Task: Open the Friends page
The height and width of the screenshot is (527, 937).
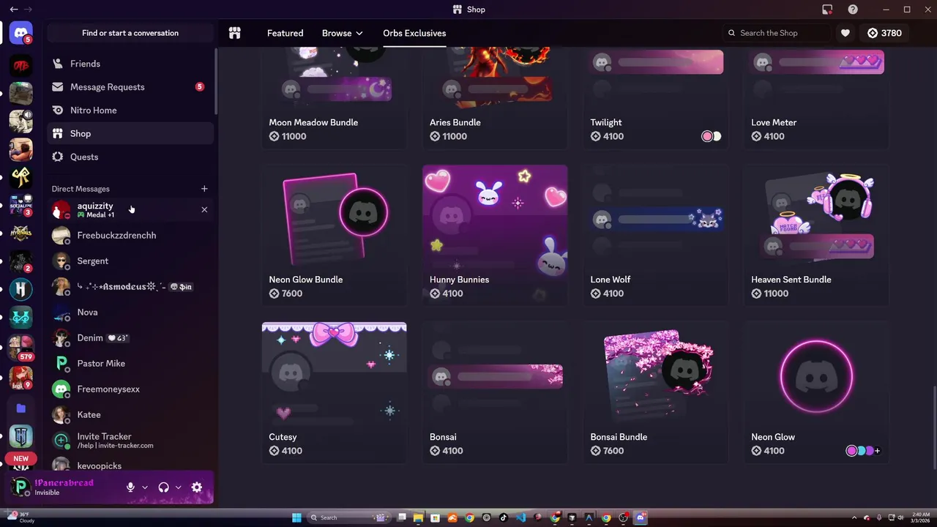Action: click(x=130, y=64)
